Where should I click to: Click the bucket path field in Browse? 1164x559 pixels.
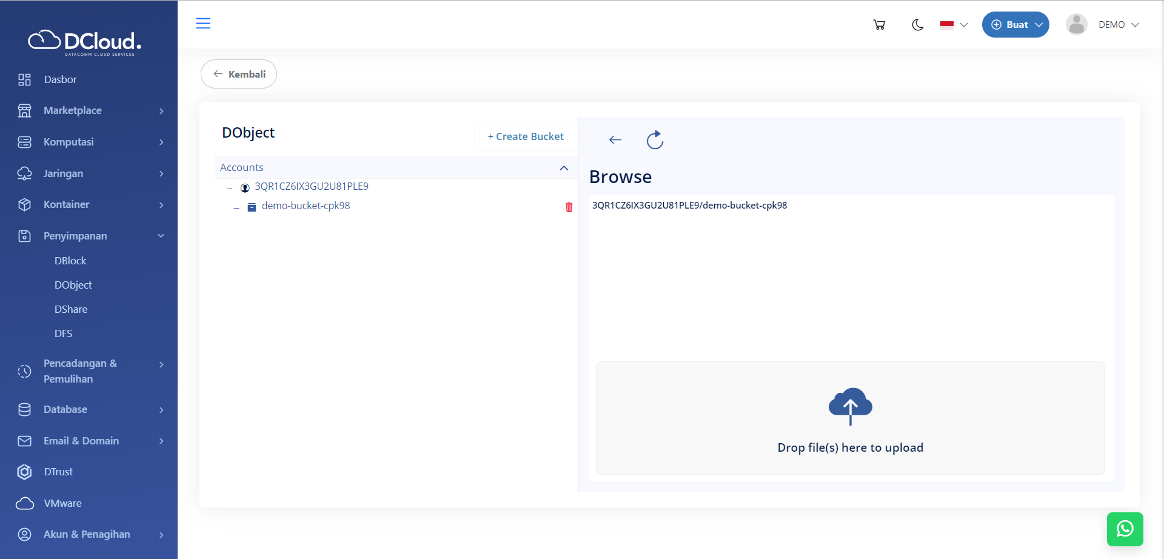[850, 206]
